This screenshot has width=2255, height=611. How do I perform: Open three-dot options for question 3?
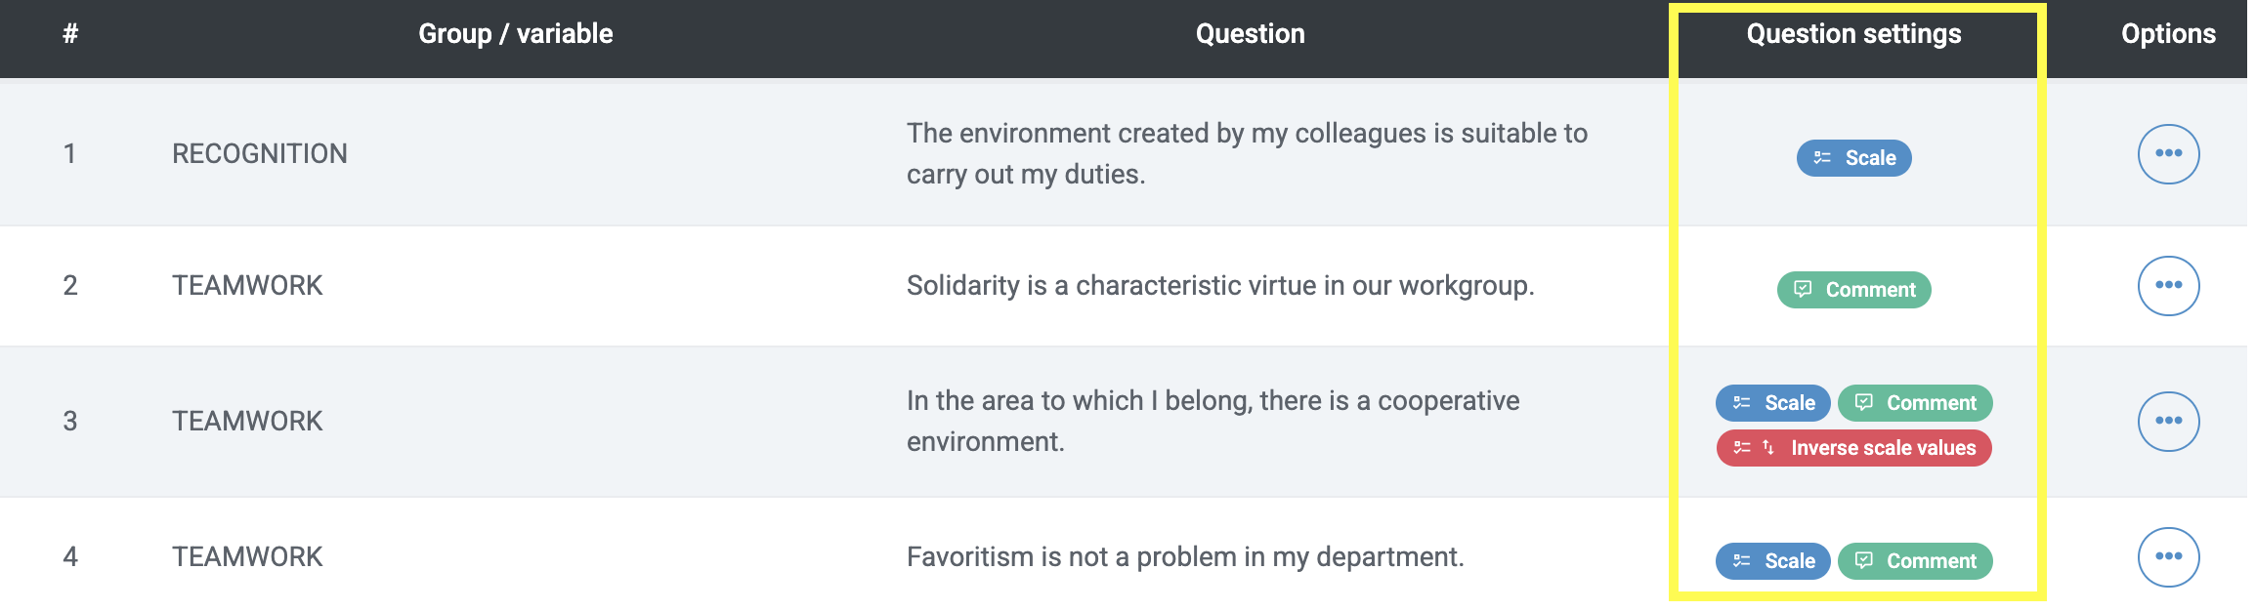click(x=2168, y=422)
